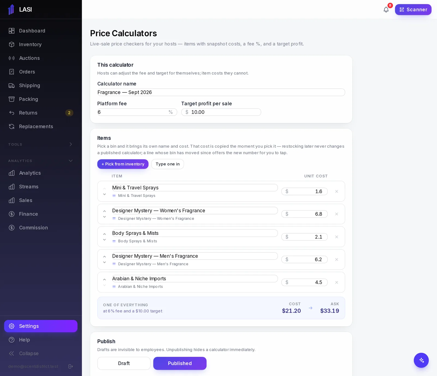This screenshot has width=437, height=376.
Task: Open the notifications bell
Action: pos(386,10)
